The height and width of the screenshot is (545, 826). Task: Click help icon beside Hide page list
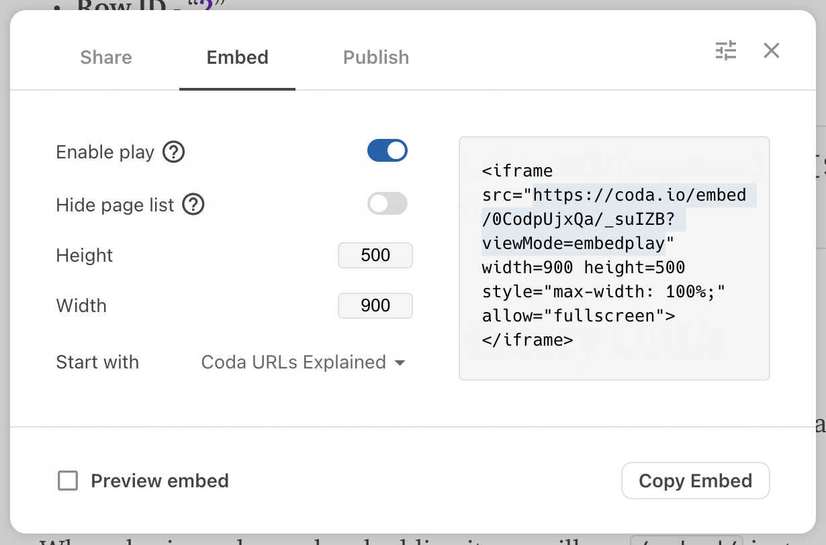194,204
